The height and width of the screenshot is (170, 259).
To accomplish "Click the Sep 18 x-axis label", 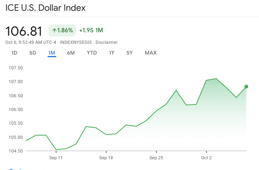I will point(106,157).
